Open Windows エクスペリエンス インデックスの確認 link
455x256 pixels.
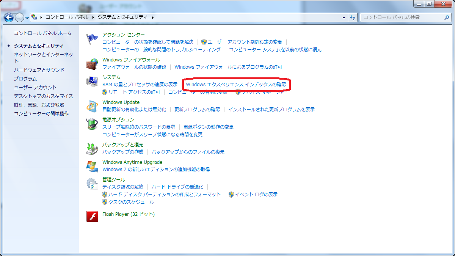(x=236, y=84)
